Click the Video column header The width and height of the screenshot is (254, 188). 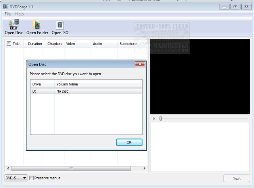pyautogui.click(x=78, y=44)
